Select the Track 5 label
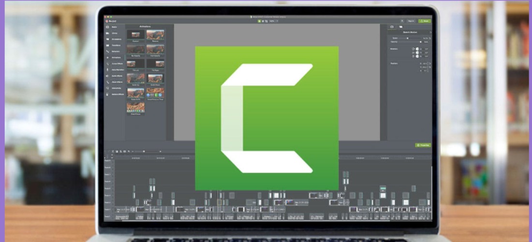The width and height of the screenshot is (532, 242). click(107, 188)
